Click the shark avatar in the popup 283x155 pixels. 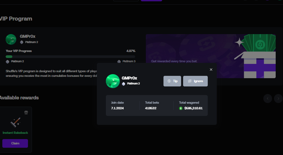tap(113, 81)
